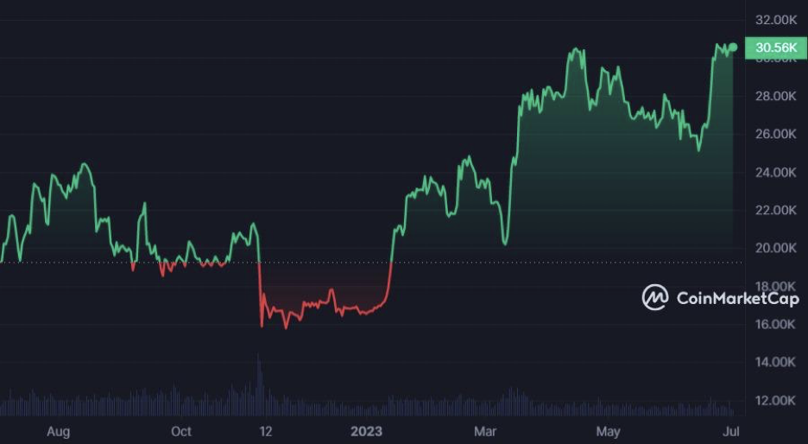Select the 22.00K price axis label
This screenshot has height=444, width=808.
[x=775, y=210]
